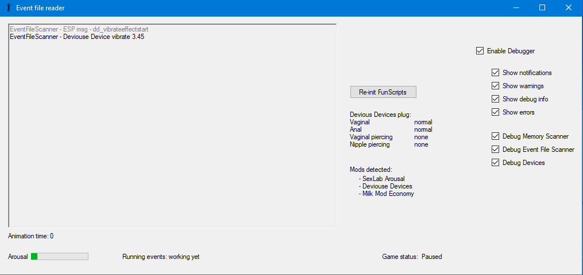The width and height of the screenshot is (583, 275).
Task: Uncheck Debug Devices option
Action: click(495, 163)
